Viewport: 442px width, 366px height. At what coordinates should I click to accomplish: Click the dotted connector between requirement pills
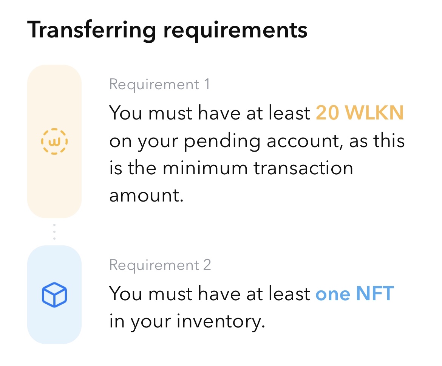[x=54, y=232]
